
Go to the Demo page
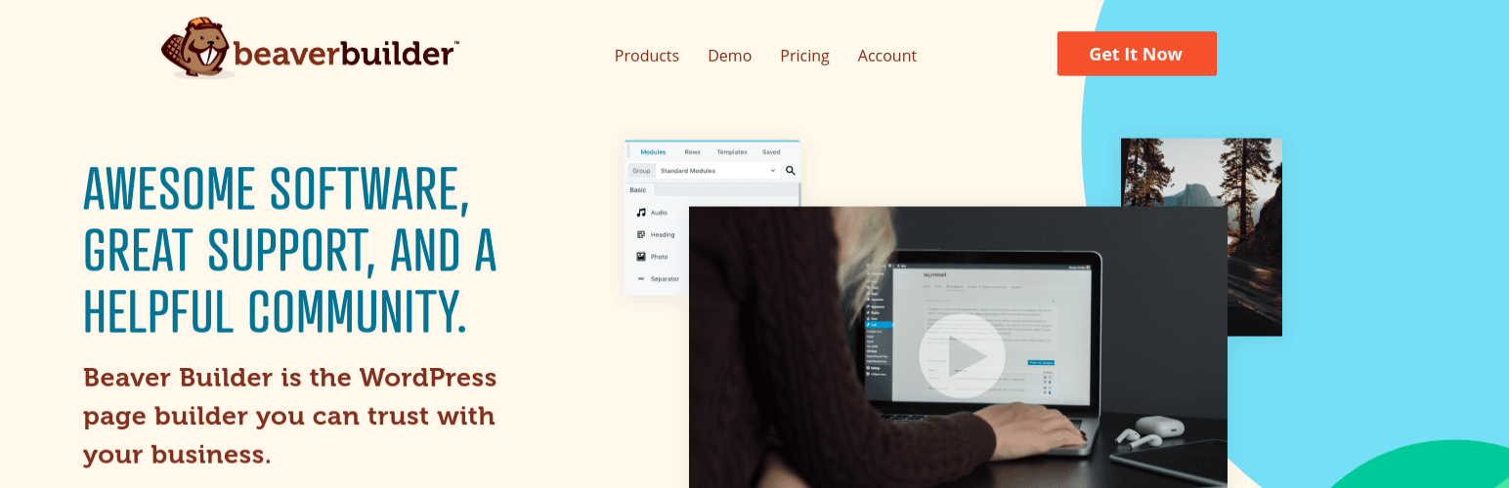(x=729, y=56)
